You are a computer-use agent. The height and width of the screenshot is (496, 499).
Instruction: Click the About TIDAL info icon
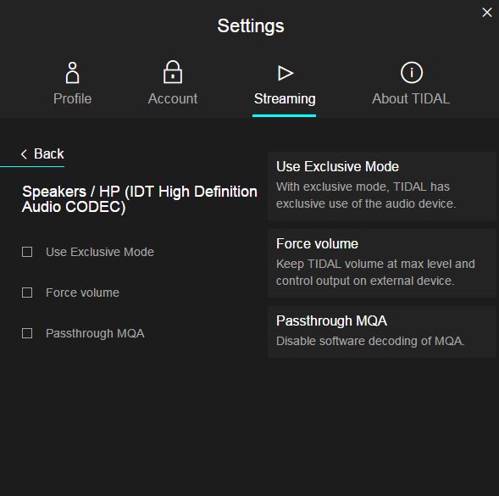412,72
